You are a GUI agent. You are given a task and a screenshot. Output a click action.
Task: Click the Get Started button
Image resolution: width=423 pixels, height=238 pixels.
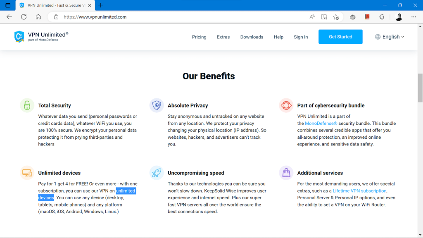(x=340, y=37)
